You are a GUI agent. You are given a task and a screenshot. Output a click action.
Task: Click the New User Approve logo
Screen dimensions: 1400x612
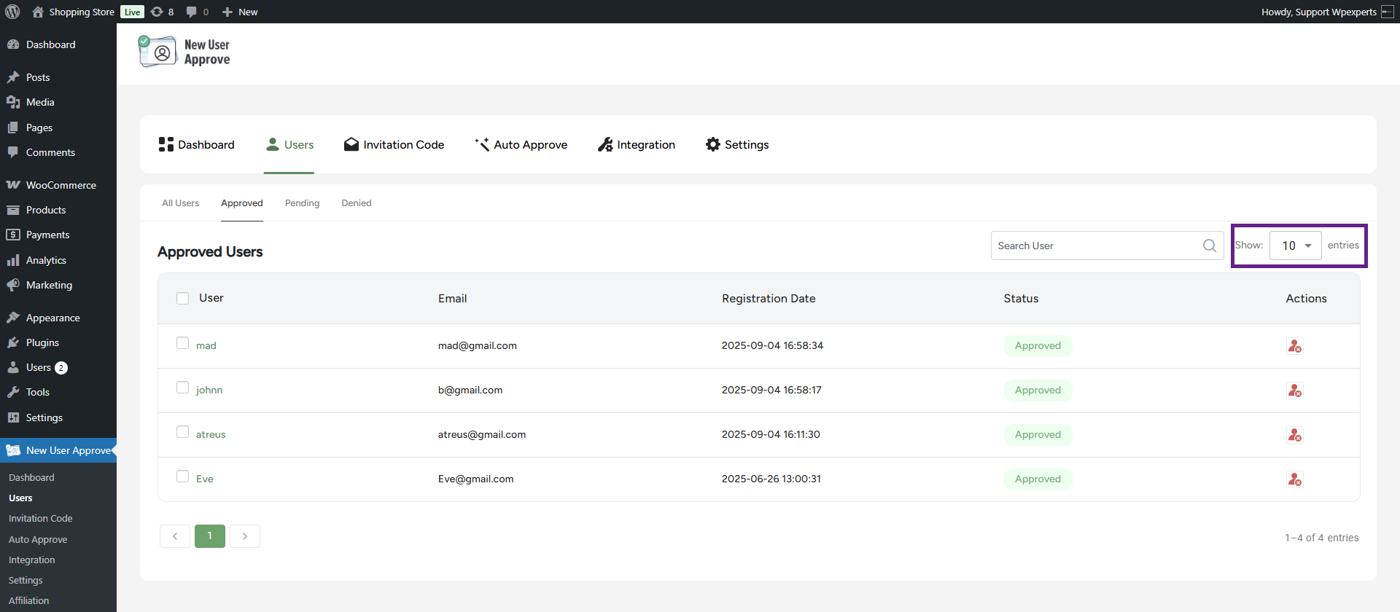point(184,52)
